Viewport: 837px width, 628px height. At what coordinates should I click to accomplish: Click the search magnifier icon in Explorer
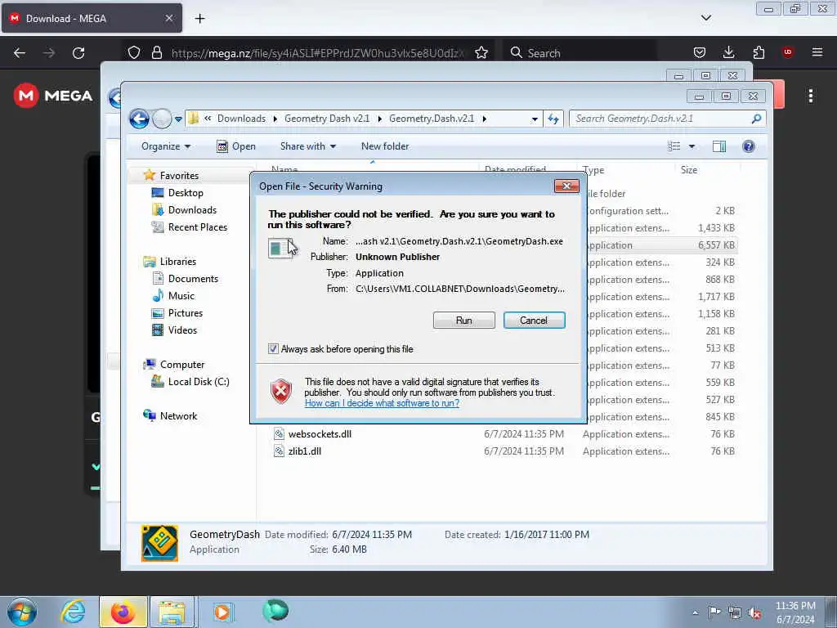(756, 119)
